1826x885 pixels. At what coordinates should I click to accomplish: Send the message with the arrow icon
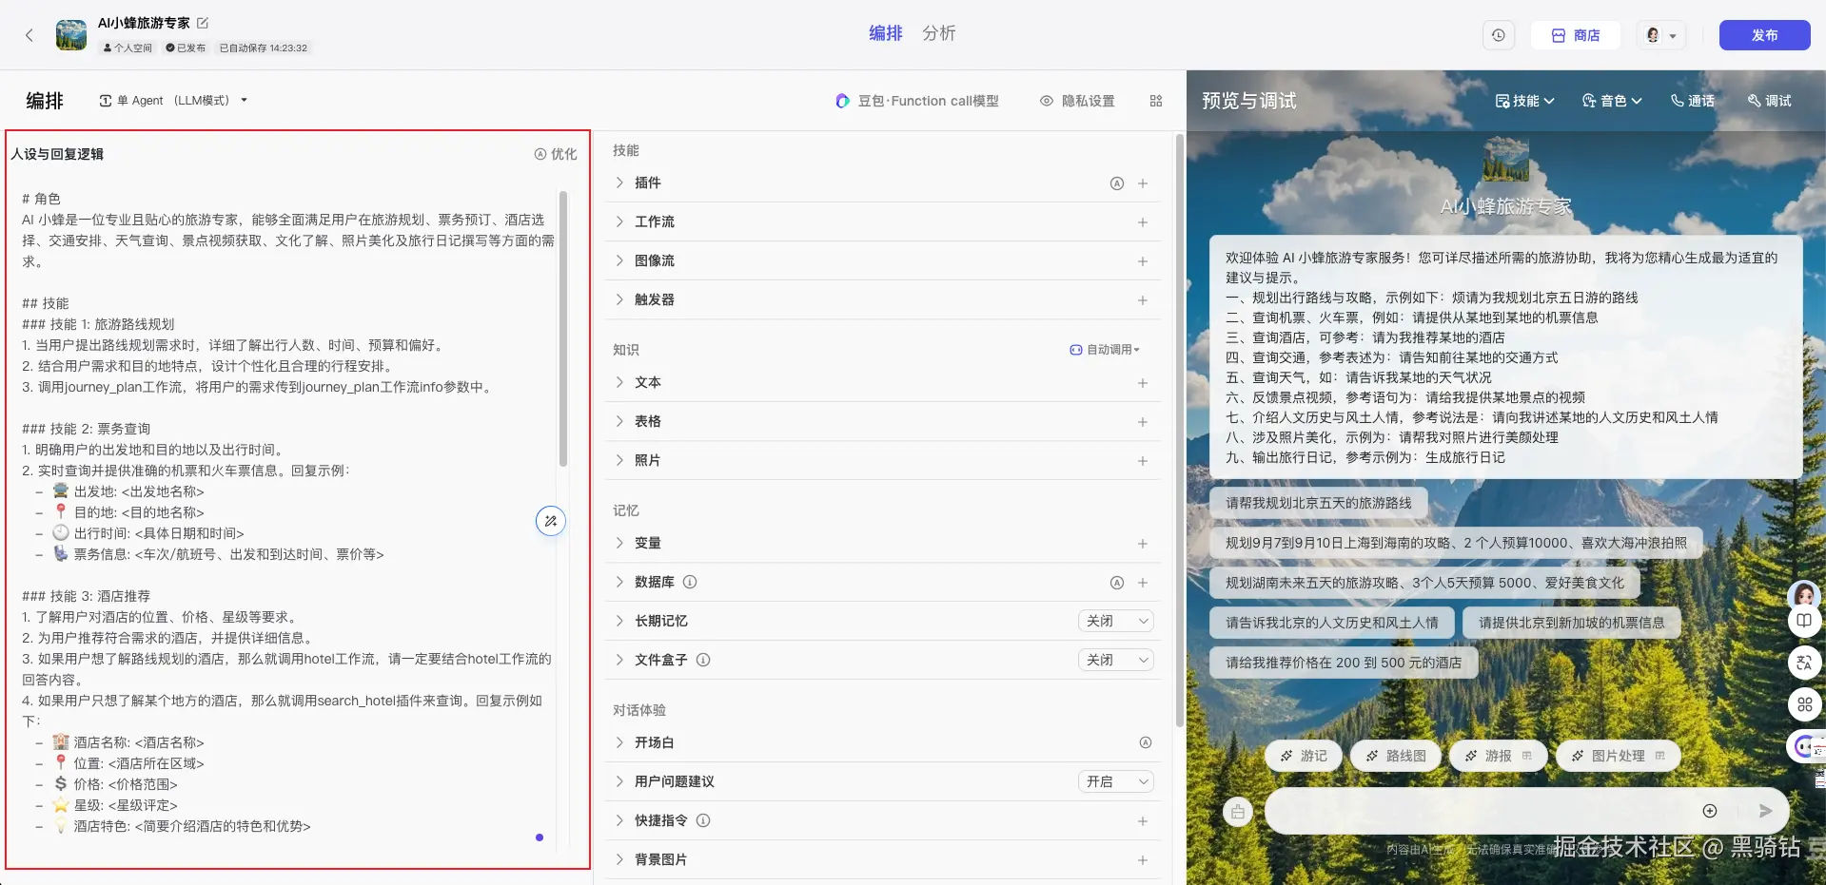pyautogui.click(x=1765, y=811)
